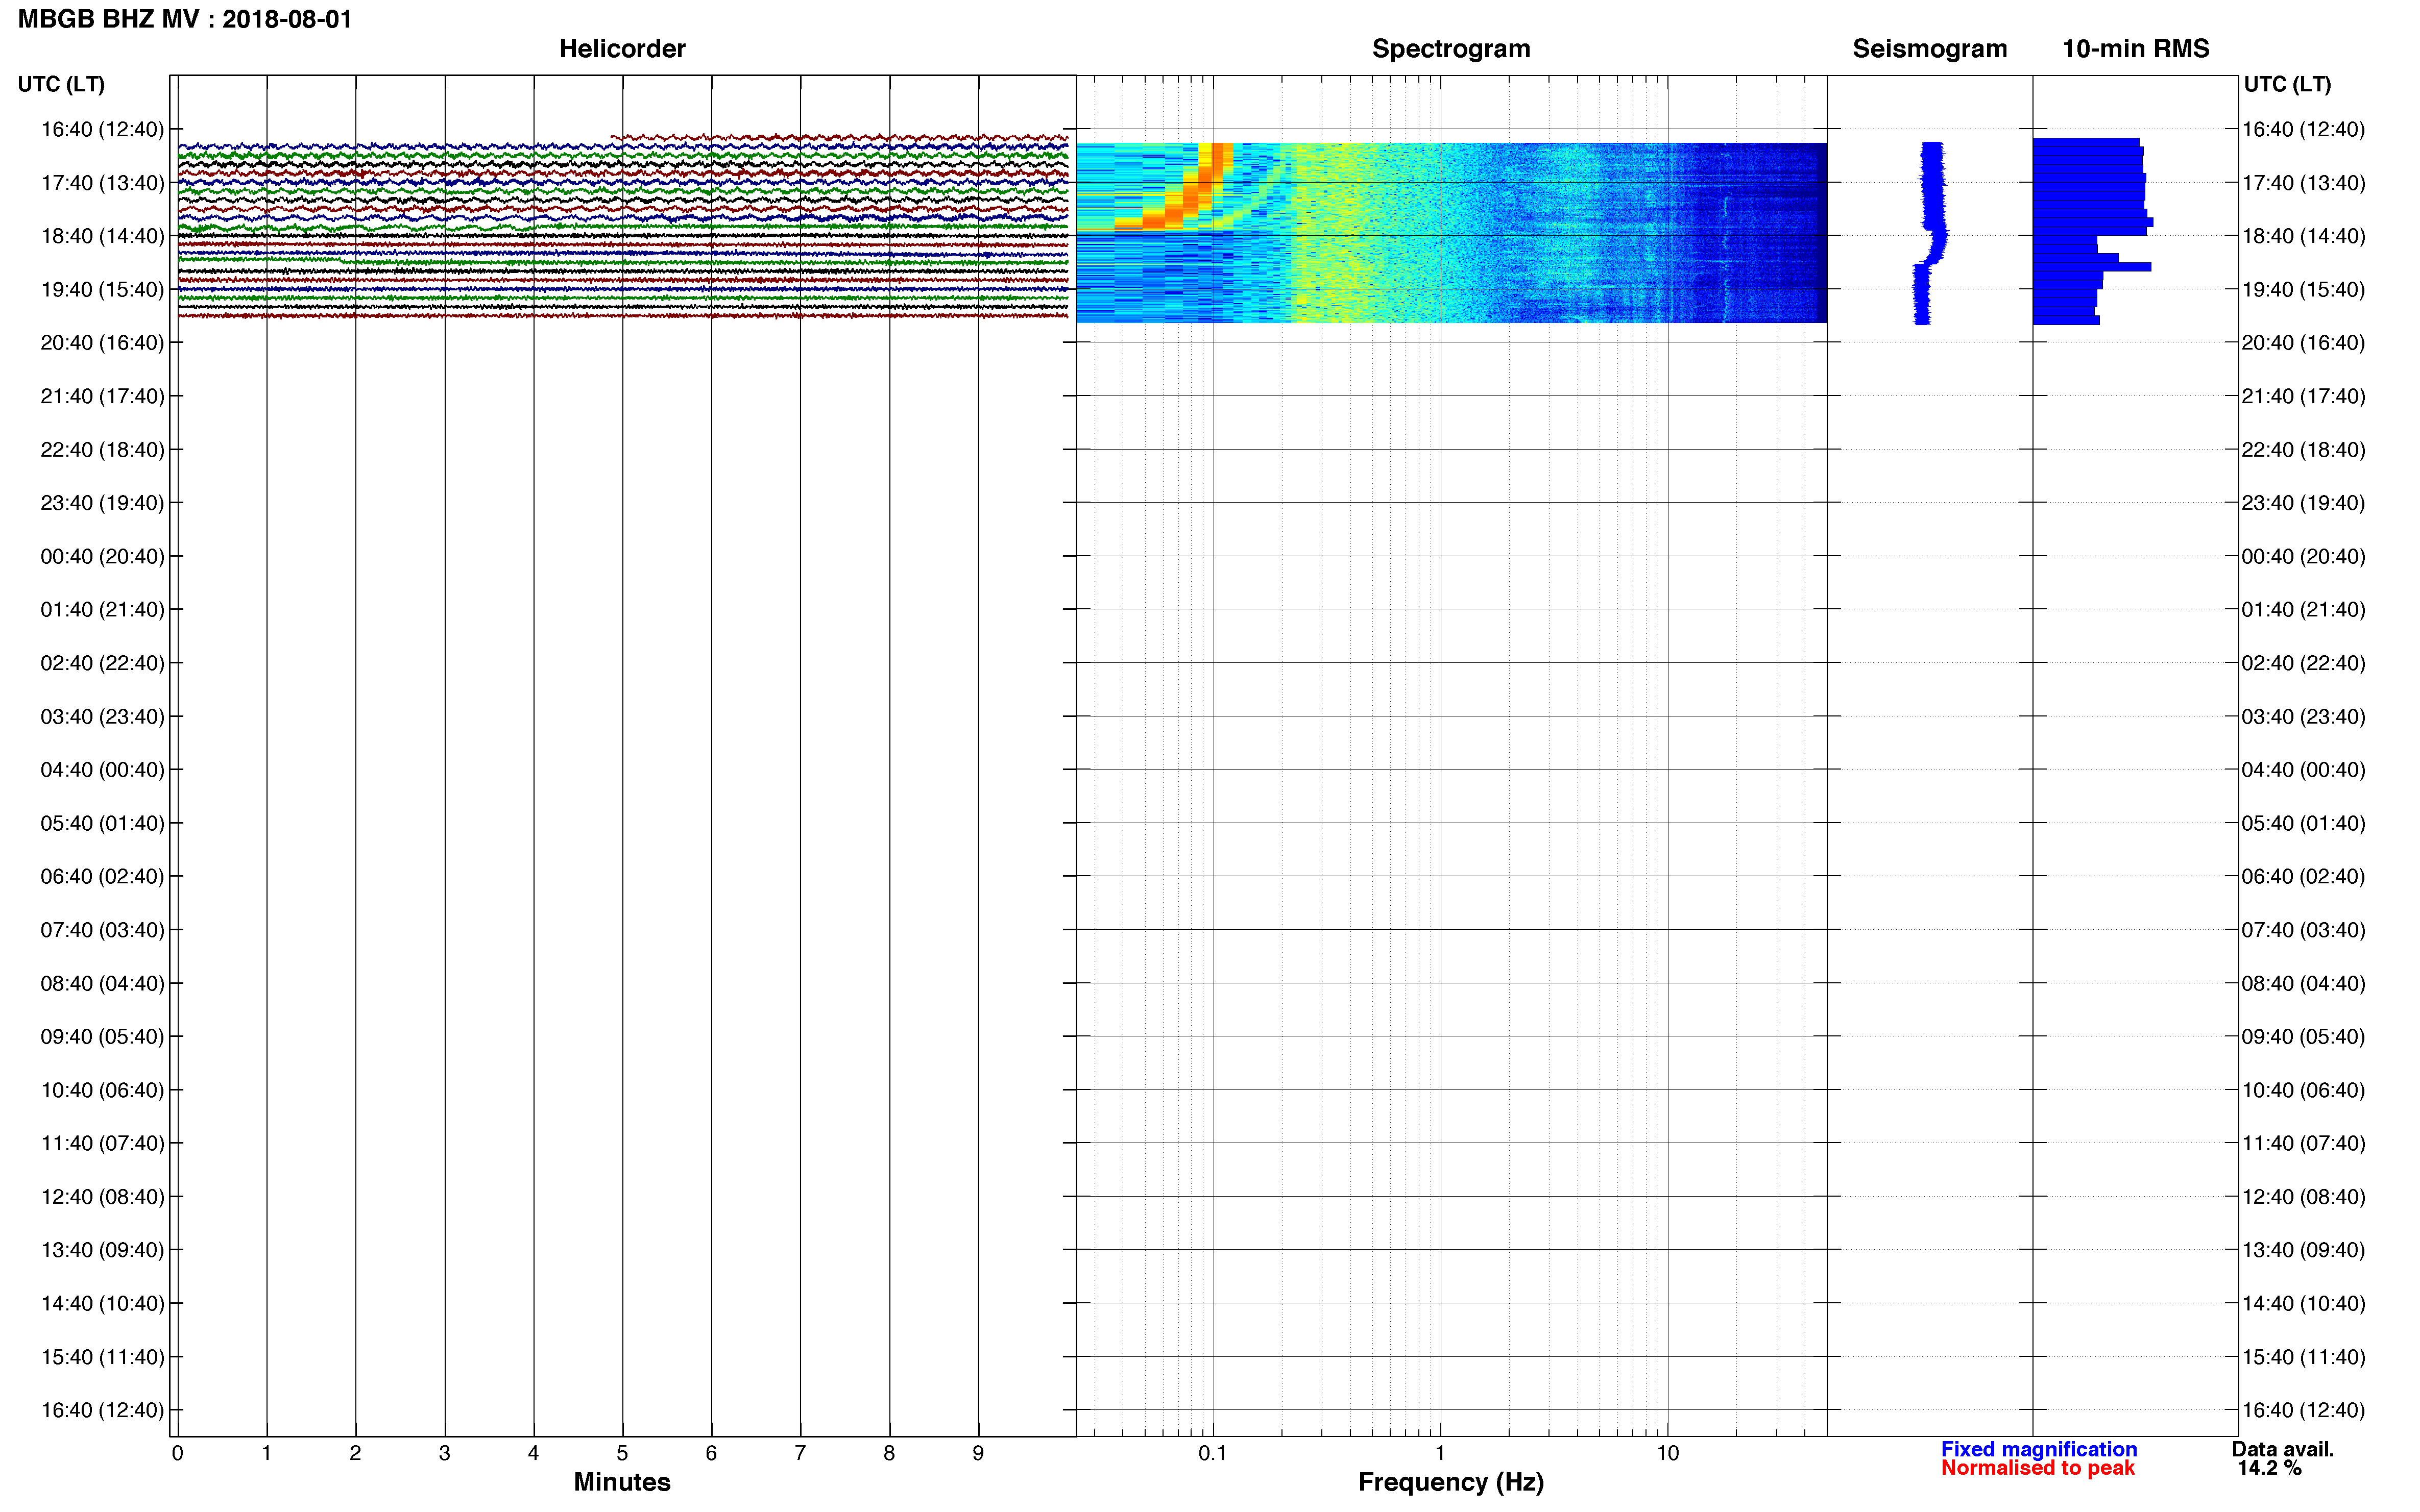Viewport: 2420px width, 1512px height.
Task: Select the Spectrogram panel title
Action: pyautogui.click(x=1450, y=48)
